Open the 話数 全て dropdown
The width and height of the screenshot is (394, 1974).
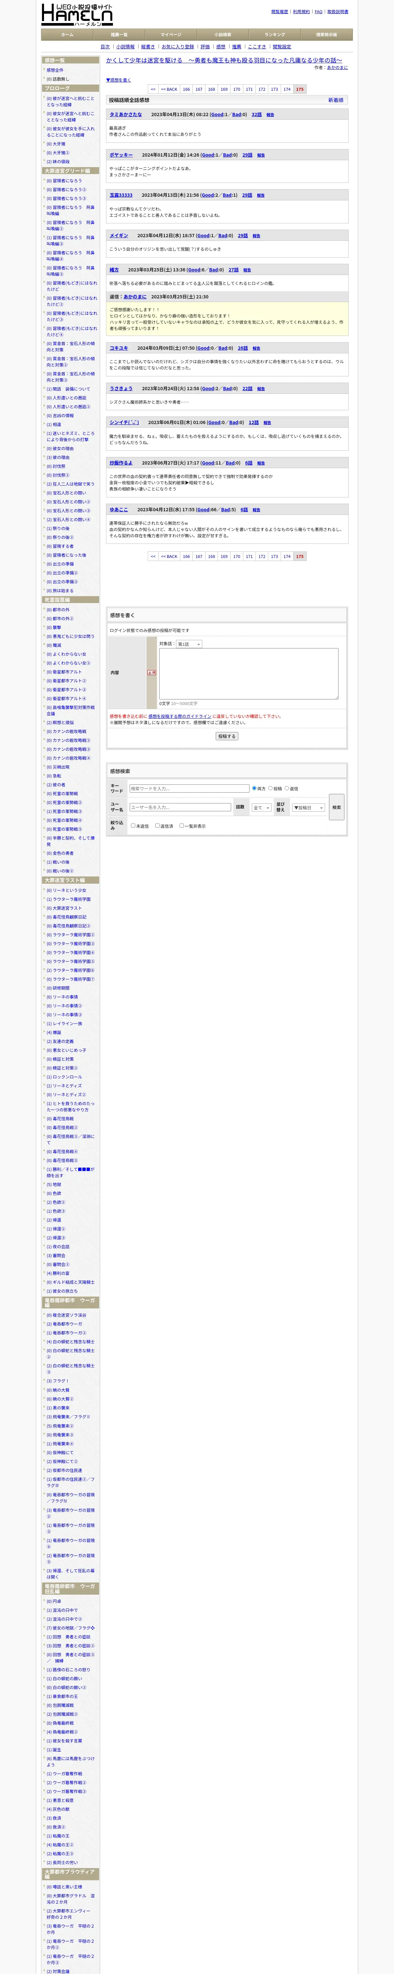point(261,808)
